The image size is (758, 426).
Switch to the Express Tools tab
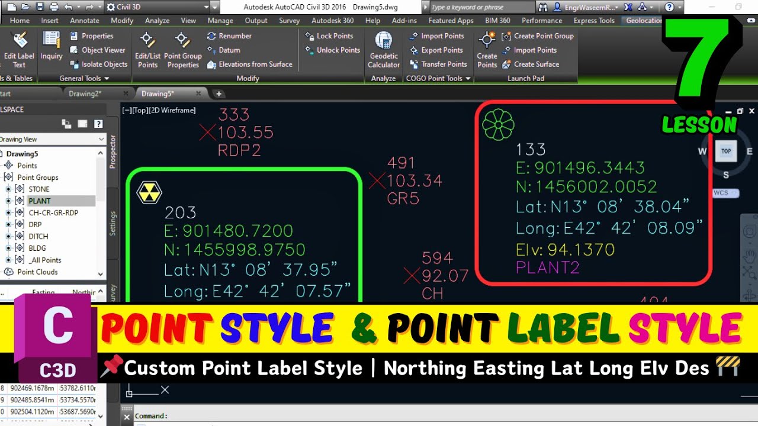(x=594, y=20)
